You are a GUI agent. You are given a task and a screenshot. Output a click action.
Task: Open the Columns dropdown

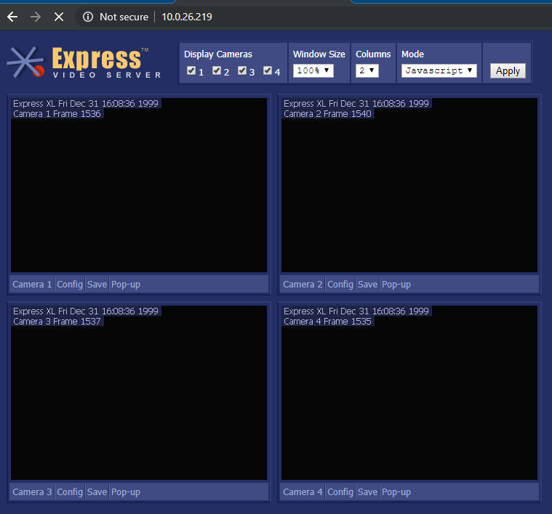tap(367, 70)
